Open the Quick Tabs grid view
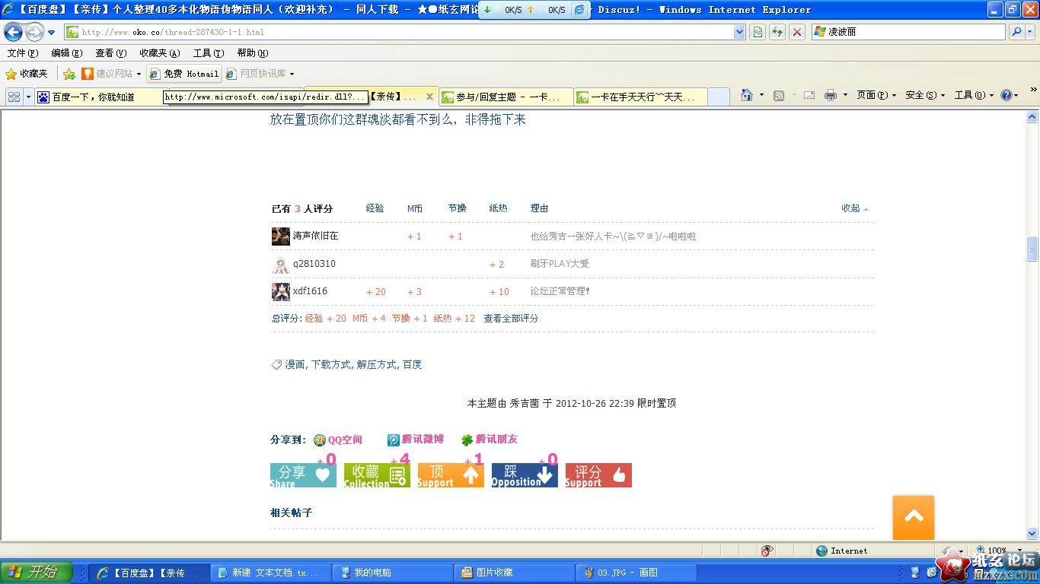 [x=14, y=97]
